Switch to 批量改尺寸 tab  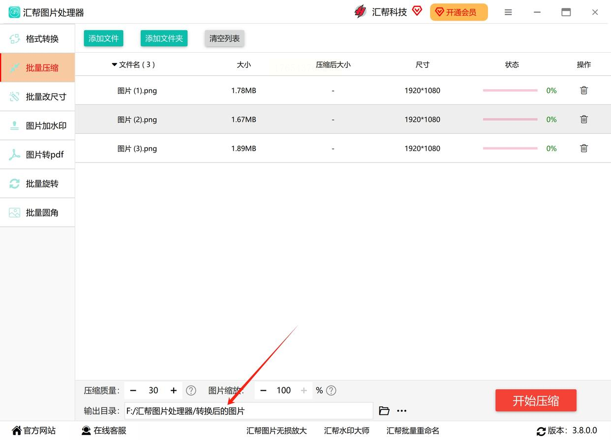pyautogui.click(x=37, y=96)
